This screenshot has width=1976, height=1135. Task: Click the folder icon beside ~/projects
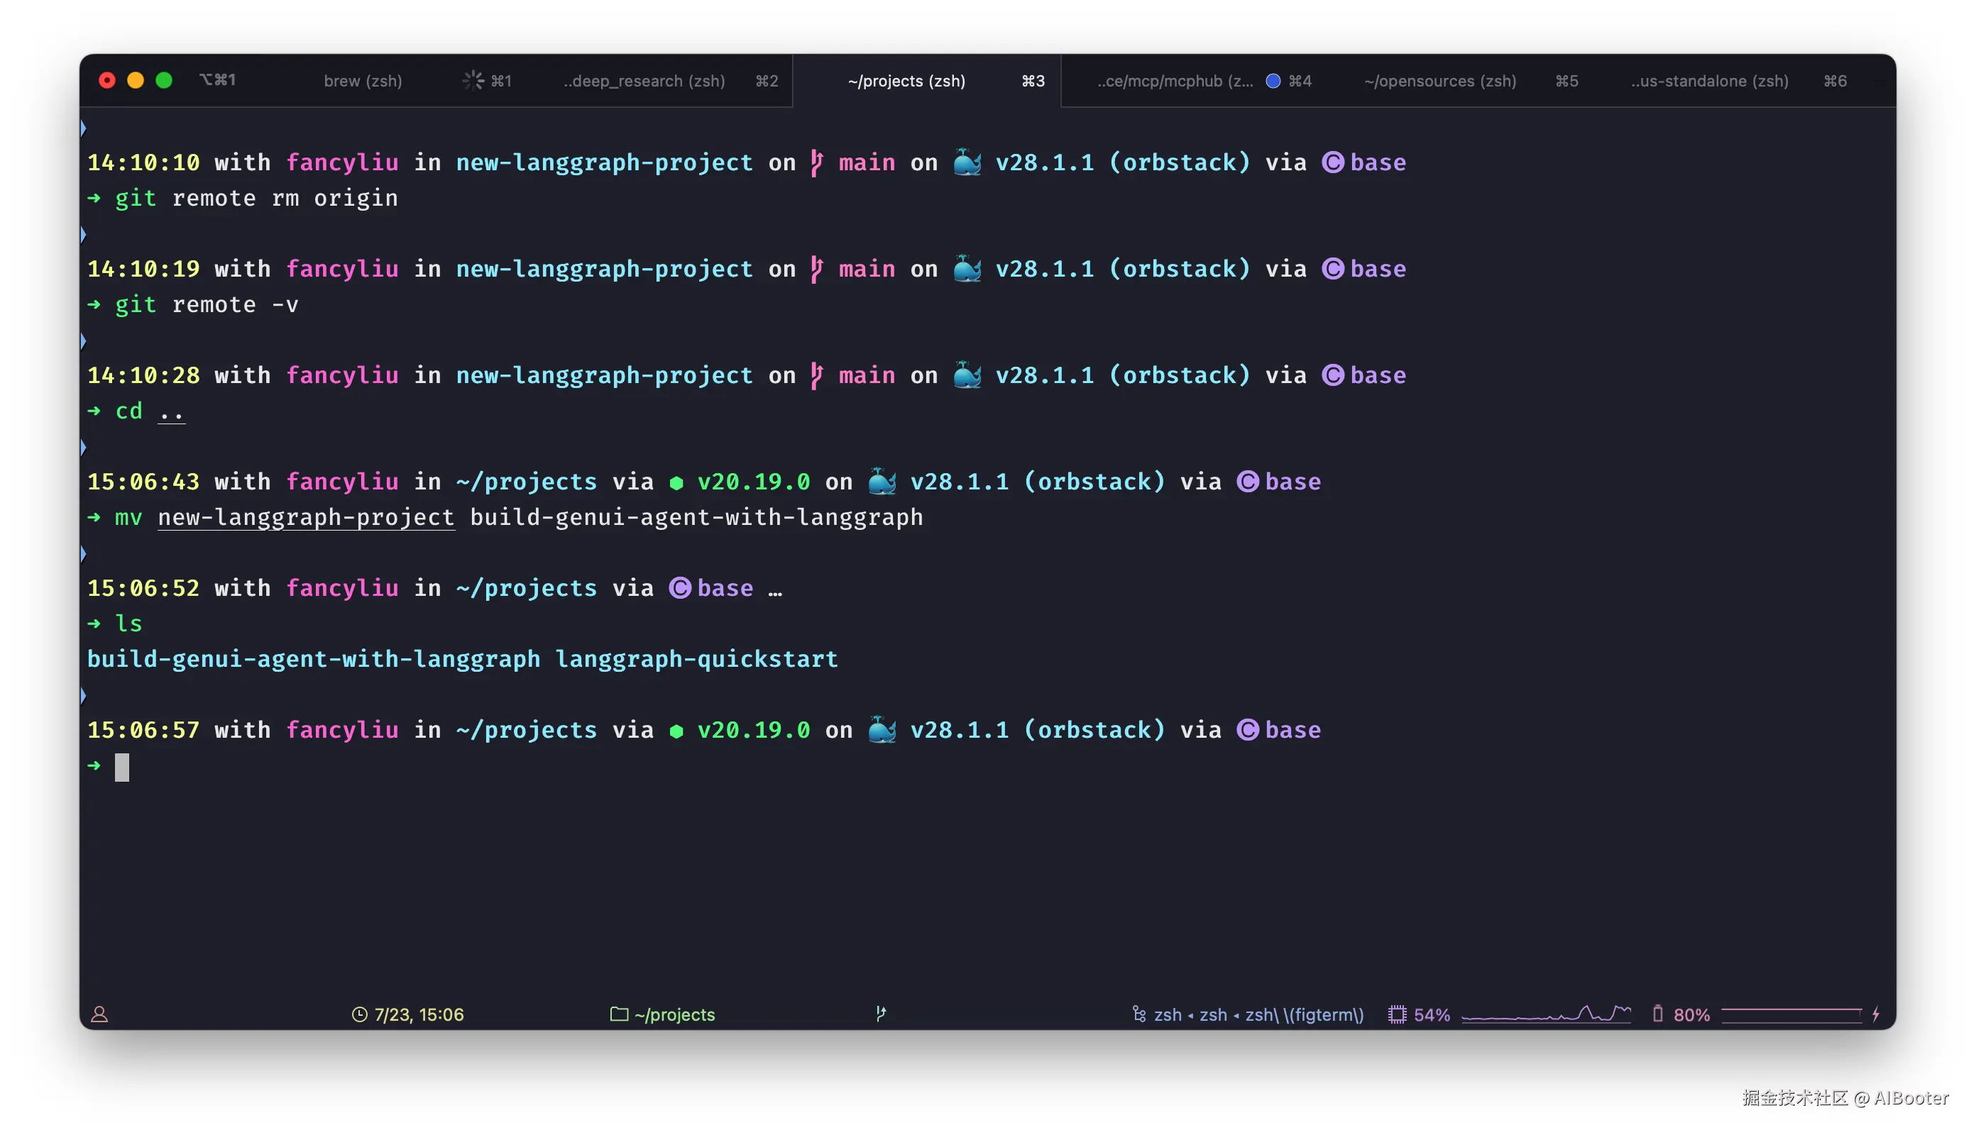[619, 1014]
